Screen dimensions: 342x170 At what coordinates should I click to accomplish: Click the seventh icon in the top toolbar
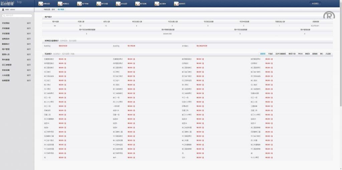(x=157, y=4)
